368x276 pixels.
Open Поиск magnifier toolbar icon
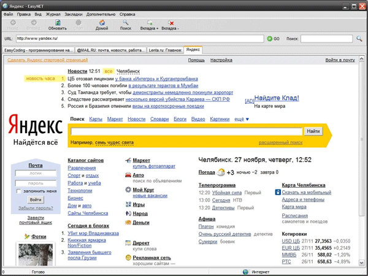pyautogui.click(x=126, y=23)
